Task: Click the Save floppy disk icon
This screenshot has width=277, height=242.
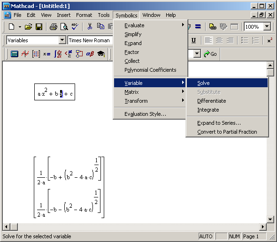Action: (x=39, y=27)
